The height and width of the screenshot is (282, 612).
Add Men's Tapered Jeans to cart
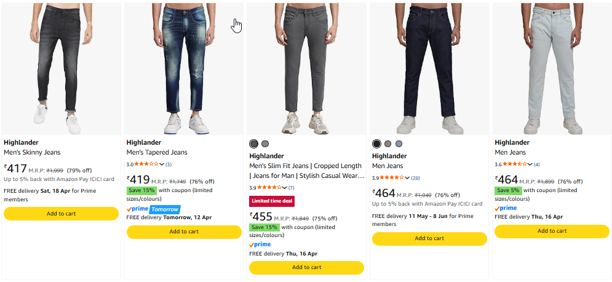[x=184, y=232]
